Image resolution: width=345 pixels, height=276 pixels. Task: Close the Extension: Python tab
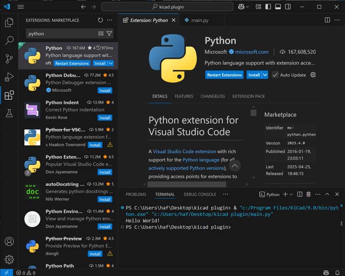point(173,20)
